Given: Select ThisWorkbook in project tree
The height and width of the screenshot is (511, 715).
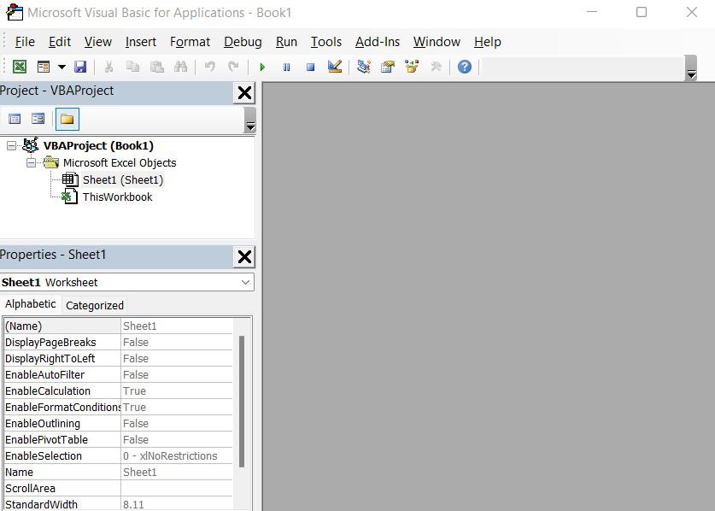Looking at the screenshot, I should pyautogui.click(x=117, y=197).
